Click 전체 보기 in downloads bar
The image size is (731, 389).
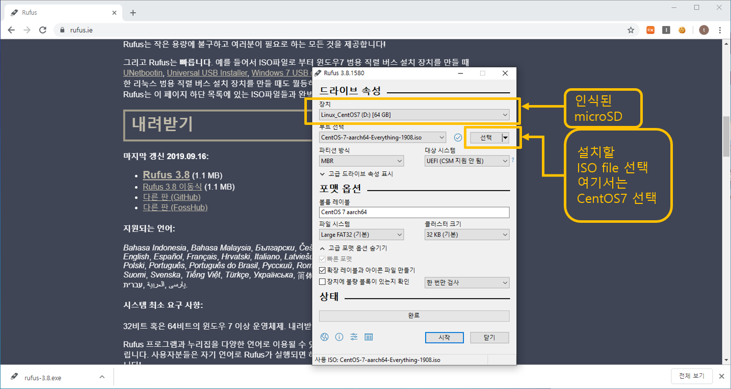(x=691, y=376)
